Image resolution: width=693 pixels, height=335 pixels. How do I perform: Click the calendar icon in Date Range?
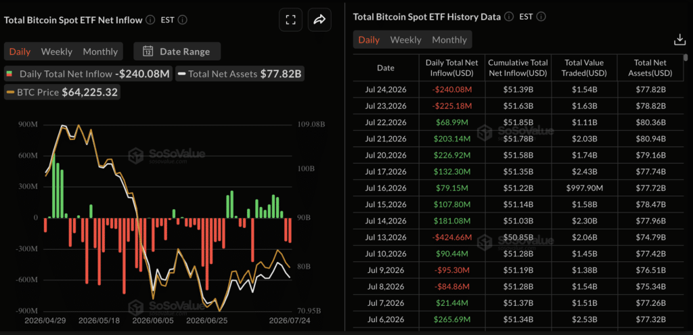point(148,51)
